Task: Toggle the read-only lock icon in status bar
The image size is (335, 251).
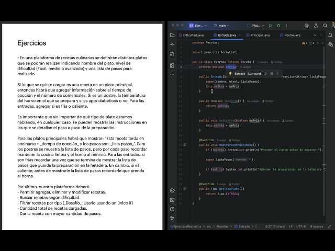Action: [329, 226]
